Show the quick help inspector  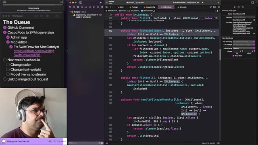coord(243,7)
